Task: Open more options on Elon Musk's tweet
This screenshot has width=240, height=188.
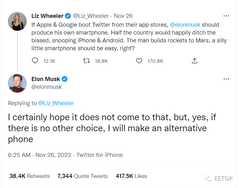Action: point(226,79)
